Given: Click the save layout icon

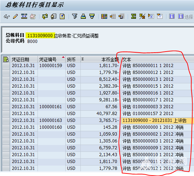Looking at the screenshot, I should pos(122,16).
